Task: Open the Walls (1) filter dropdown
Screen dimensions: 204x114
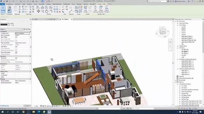Action: (22, 29)
